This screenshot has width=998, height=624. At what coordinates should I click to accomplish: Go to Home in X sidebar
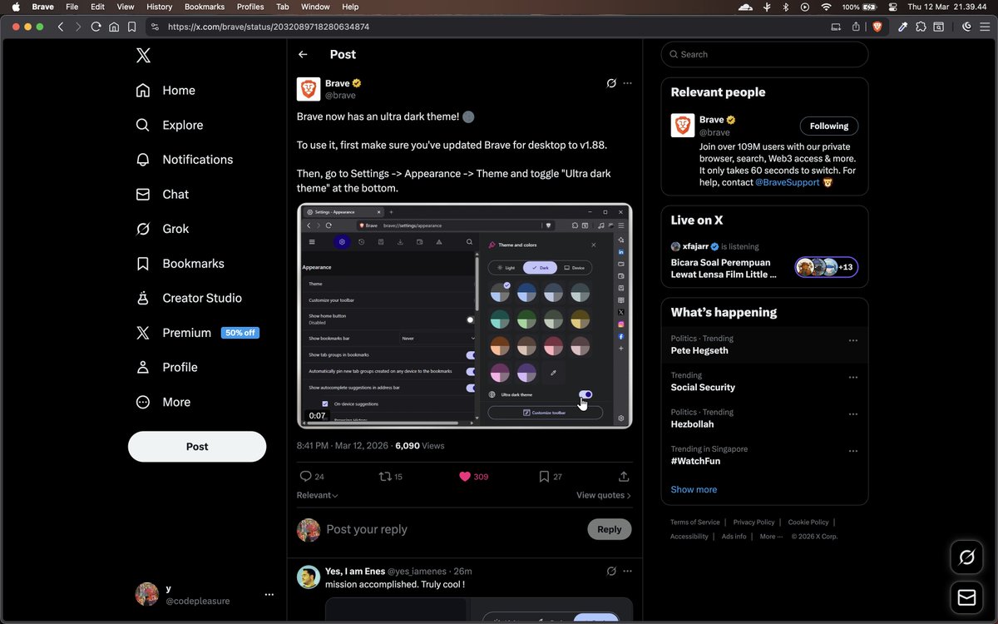tap(166, 91)
